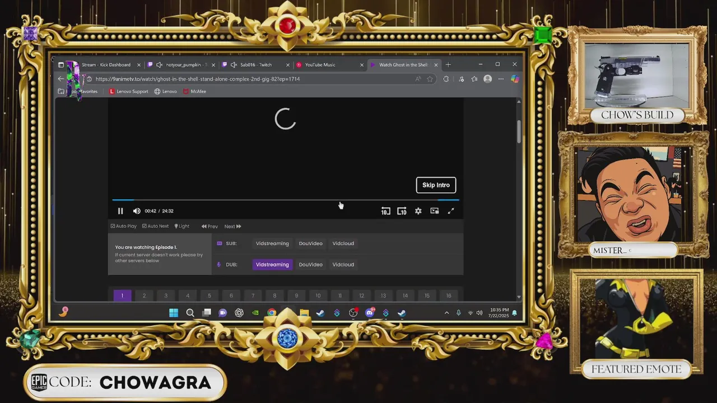717x403 pixels.
Task: Pause the video player
Action: (x=120, y=211)
